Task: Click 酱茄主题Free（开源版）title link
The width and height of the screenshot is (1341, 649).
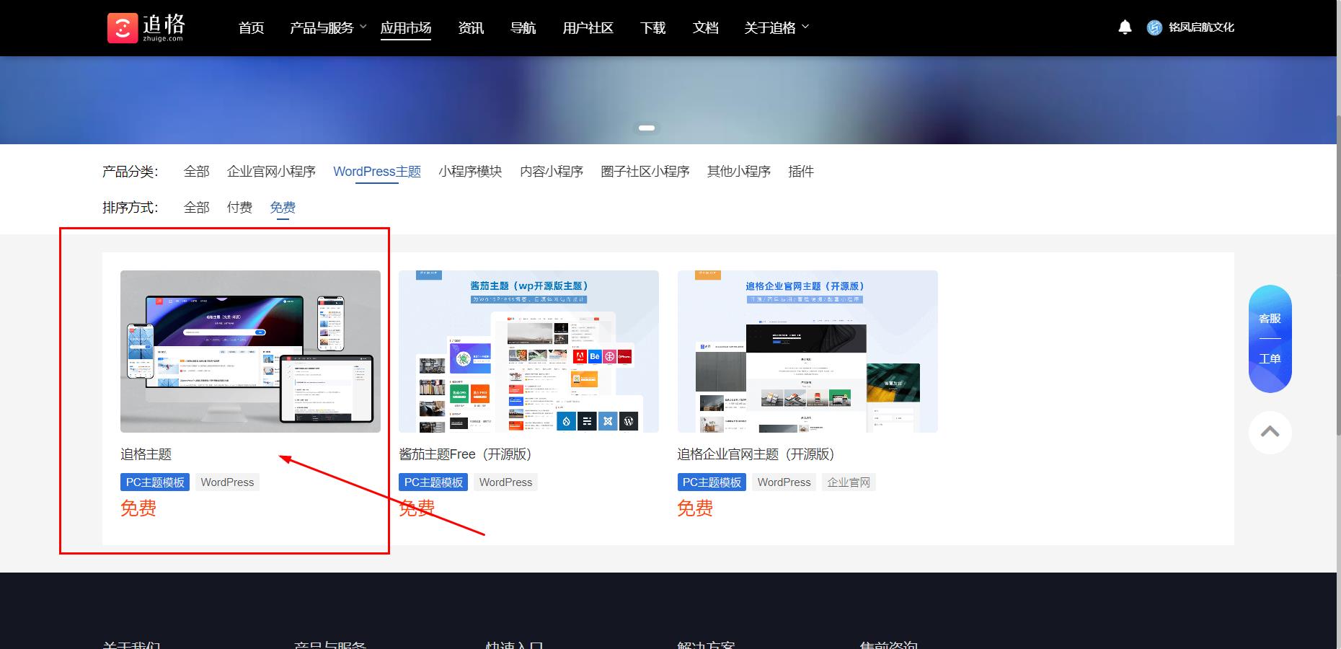Action: (x=465, y=454)
